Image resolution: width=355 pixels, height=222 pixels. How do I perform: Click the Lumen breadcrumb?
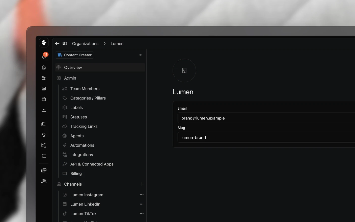pyautogui.click(x=117, y=44)
